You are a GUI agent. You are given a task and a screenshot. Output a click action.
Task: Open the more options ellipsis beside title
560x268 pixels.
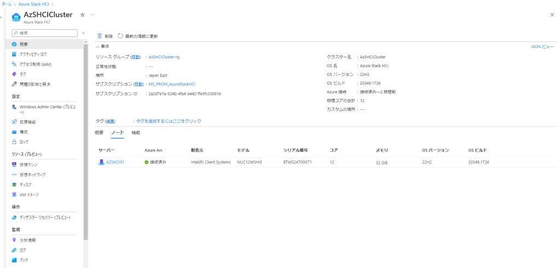92,15
